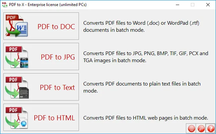216x134 pixels.
Task: Click the blue globe page icon on PDF to HTML
Action: pyautogui.click(x=23, y=123)
